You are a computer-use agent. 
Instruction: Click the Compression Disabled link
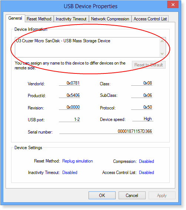146,161
